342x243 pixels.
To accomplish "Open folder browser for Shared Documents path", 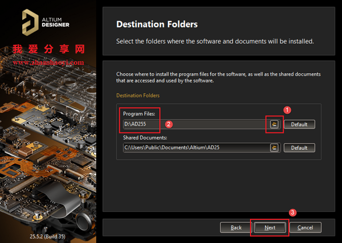I will [x=275, y=148].
